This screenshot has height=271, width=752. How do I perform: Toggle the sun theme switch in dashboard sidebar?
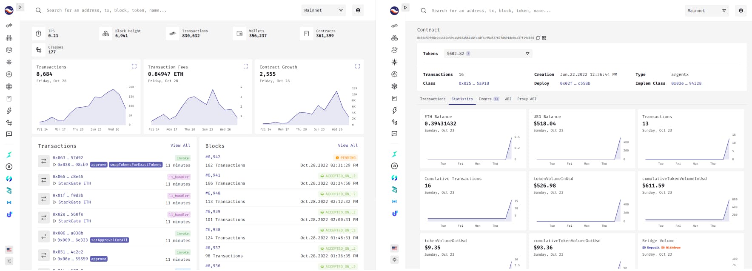(x=9, y=261)
